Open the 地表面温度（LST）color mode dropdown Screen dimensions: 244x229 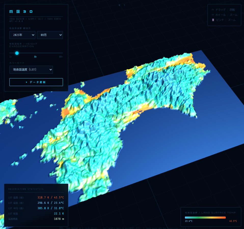pyautogui.click(x=31, y=70)
